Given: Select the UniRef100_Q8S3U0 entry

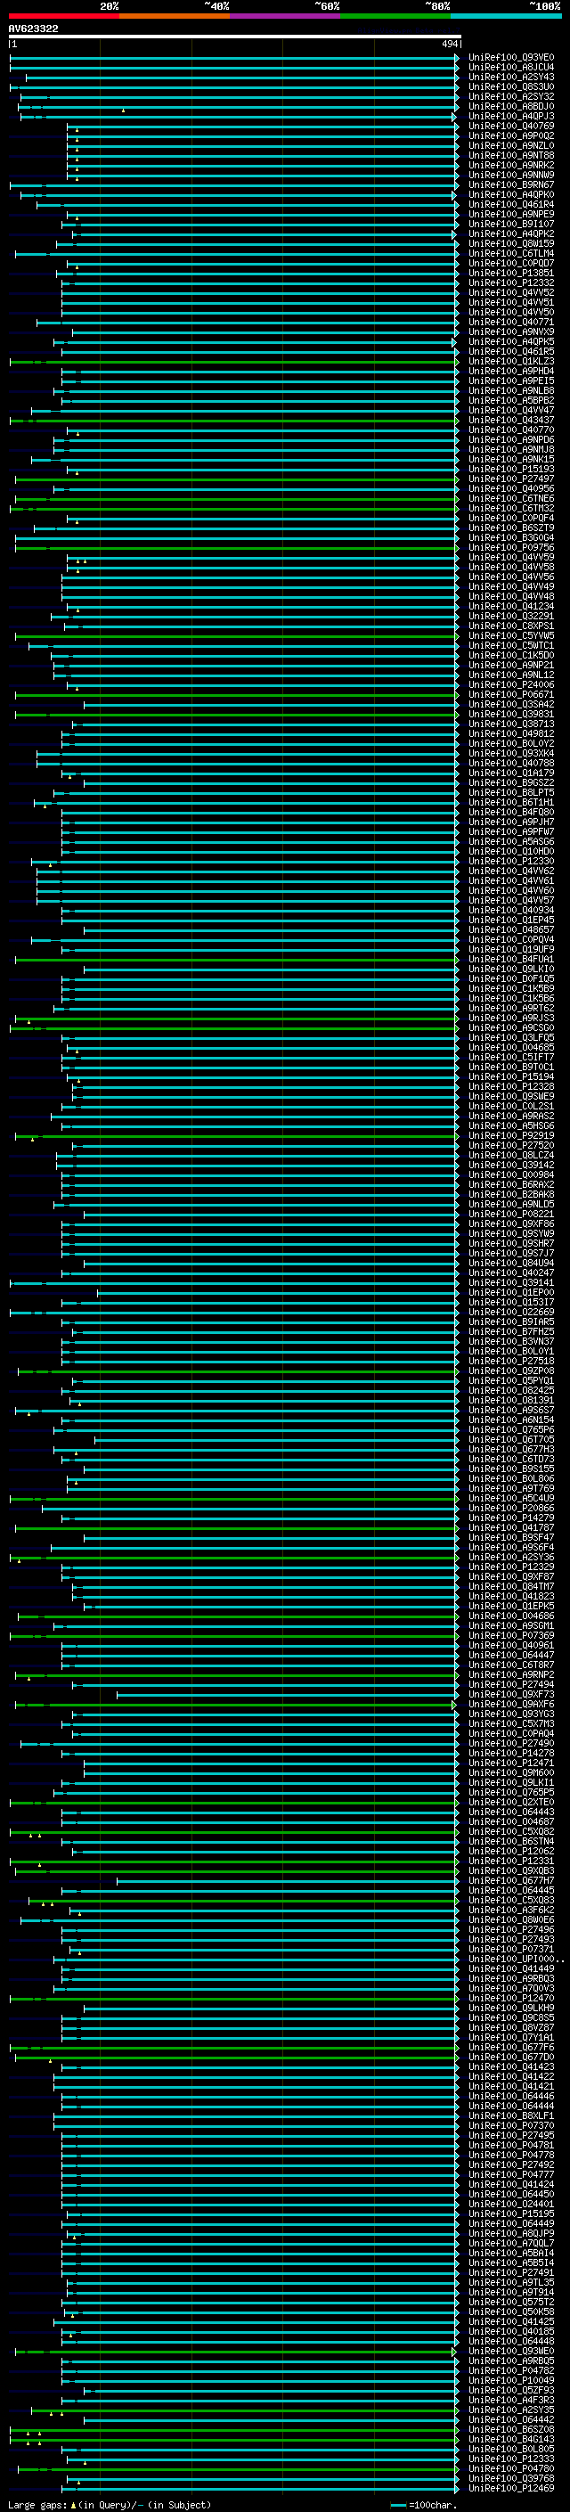Looking at the screenshot, I should click(510, 86).
